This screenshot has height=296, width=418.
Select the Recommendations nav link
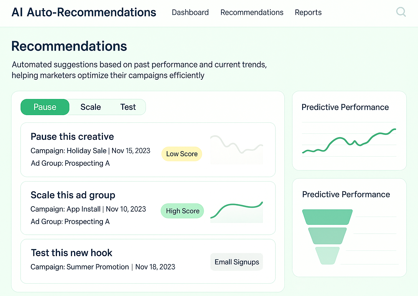click(252, 12)
